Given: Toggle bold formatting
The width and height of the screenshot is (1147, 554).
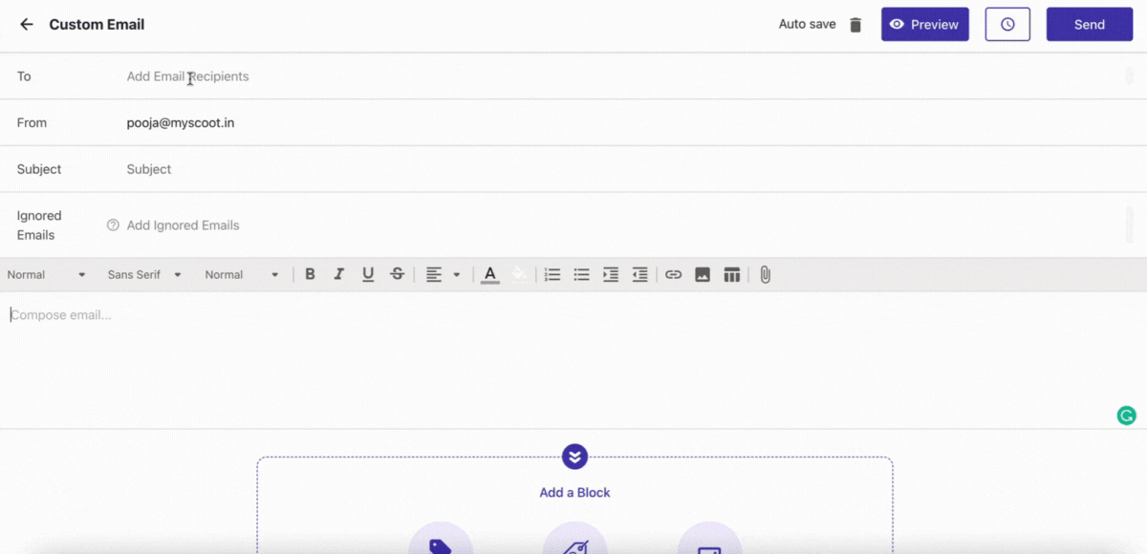Looking at the screenshot, I should (310, 274).
